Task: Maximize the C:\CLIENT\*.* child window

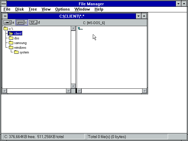Action: click(x=144, y=16)
